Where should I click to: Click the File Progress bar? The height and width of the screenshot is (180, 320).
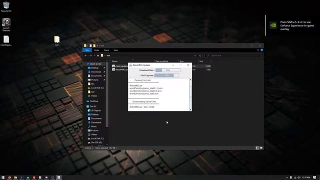tap(166, 75)
